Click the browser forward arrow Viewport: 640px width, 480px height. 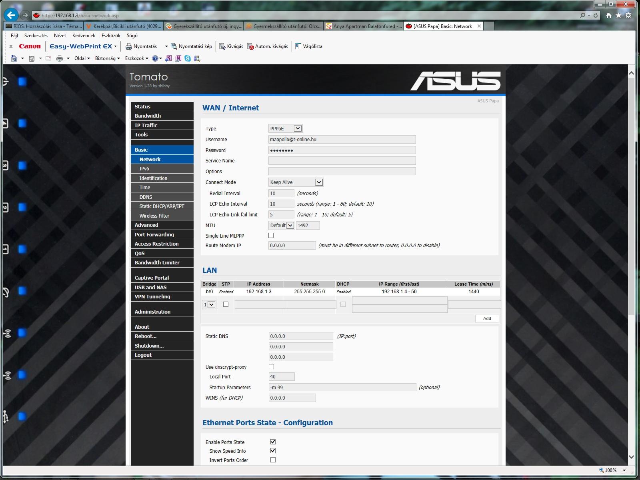[x=25, y=15]
